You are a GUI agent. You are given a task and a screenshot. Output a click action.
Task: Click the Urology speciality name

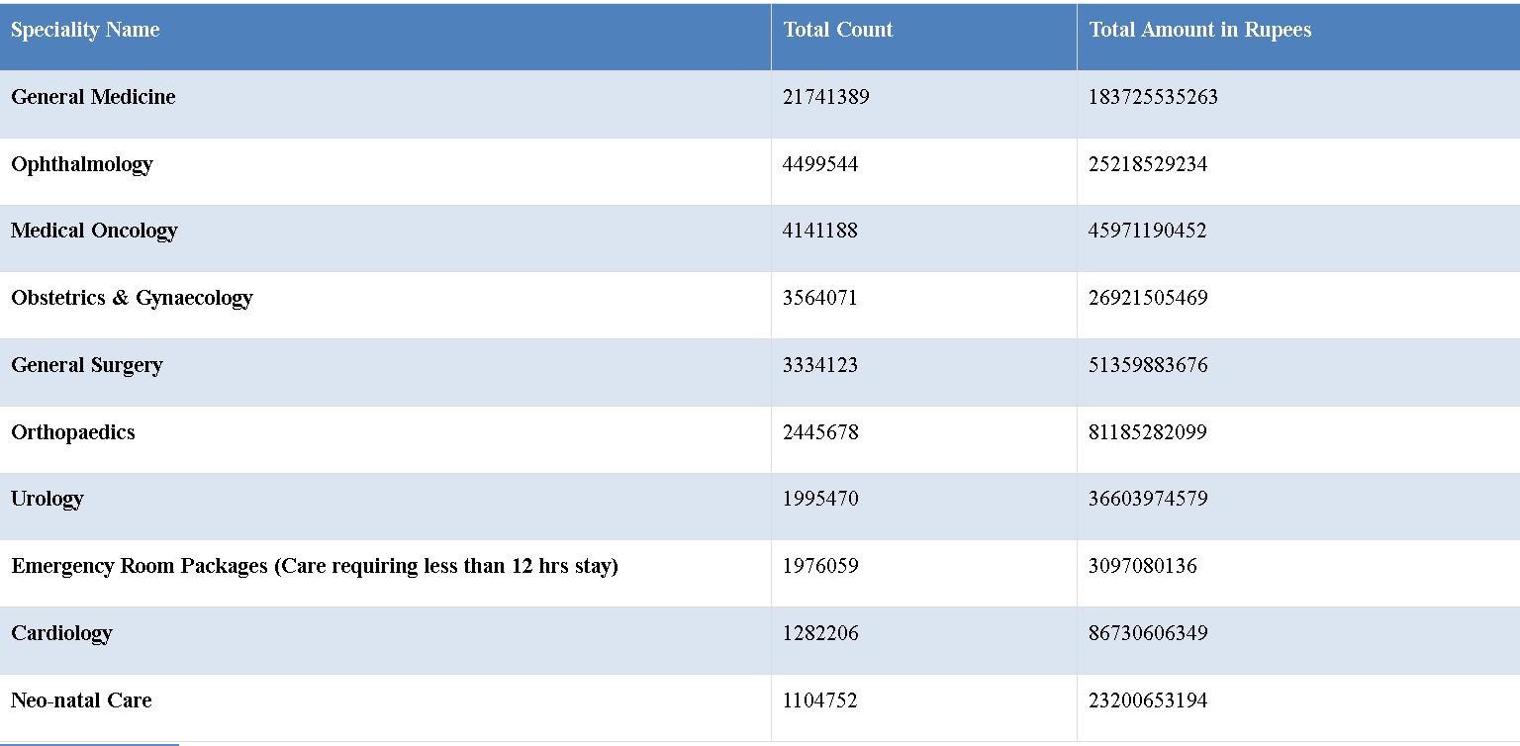pyautogui.click(x=47, y=499)
